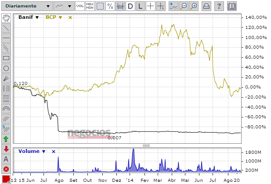Toggle the L logarithmic scale button

pos(141,6)
